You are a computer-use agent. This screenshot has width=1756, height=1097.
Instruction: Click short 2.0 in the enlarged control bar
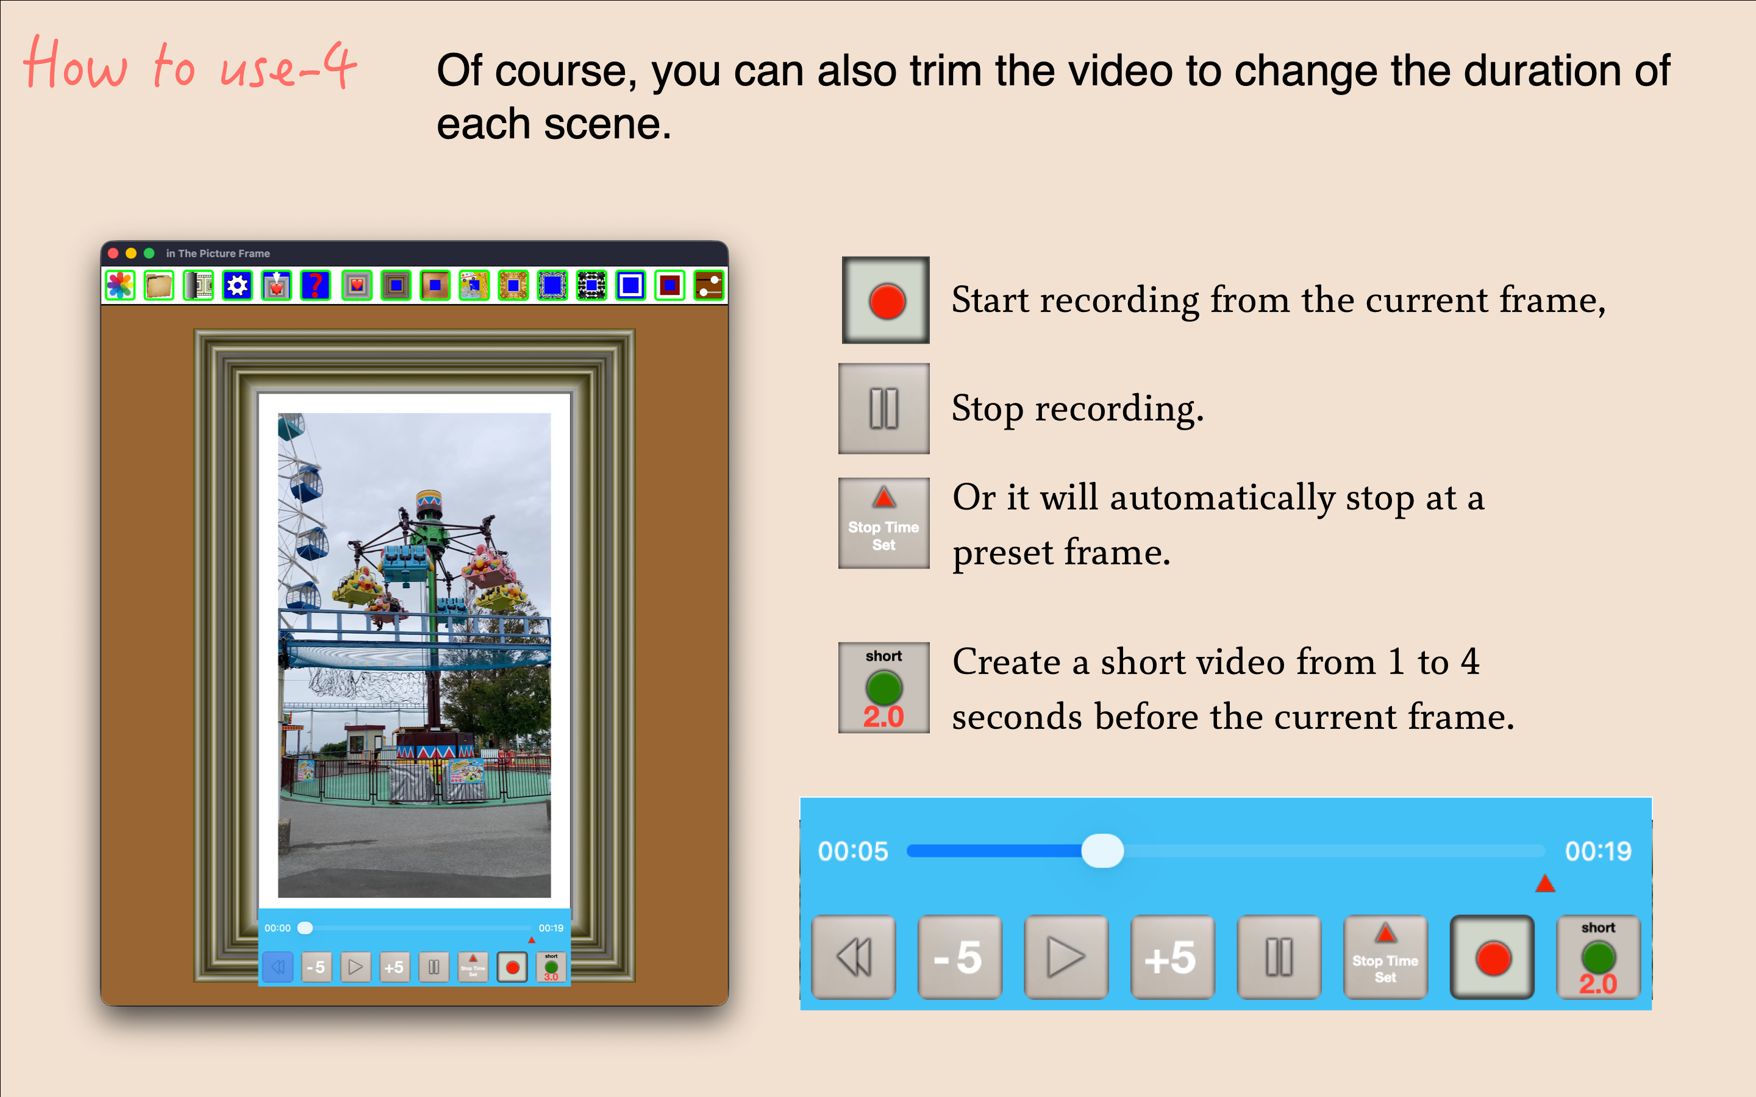click(1599, 957)
